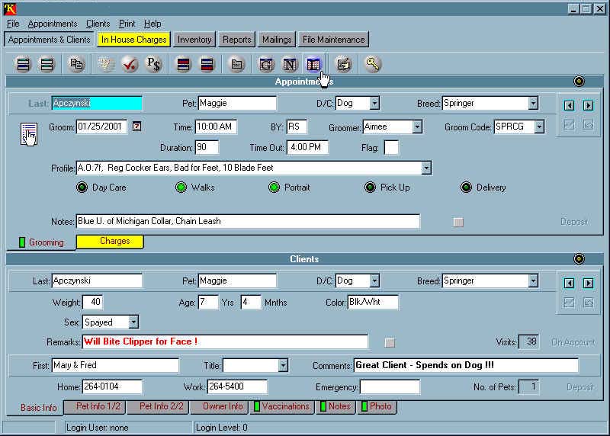Open the Help menu
Viewport: 610px width, 436px height.
[152, 24]
